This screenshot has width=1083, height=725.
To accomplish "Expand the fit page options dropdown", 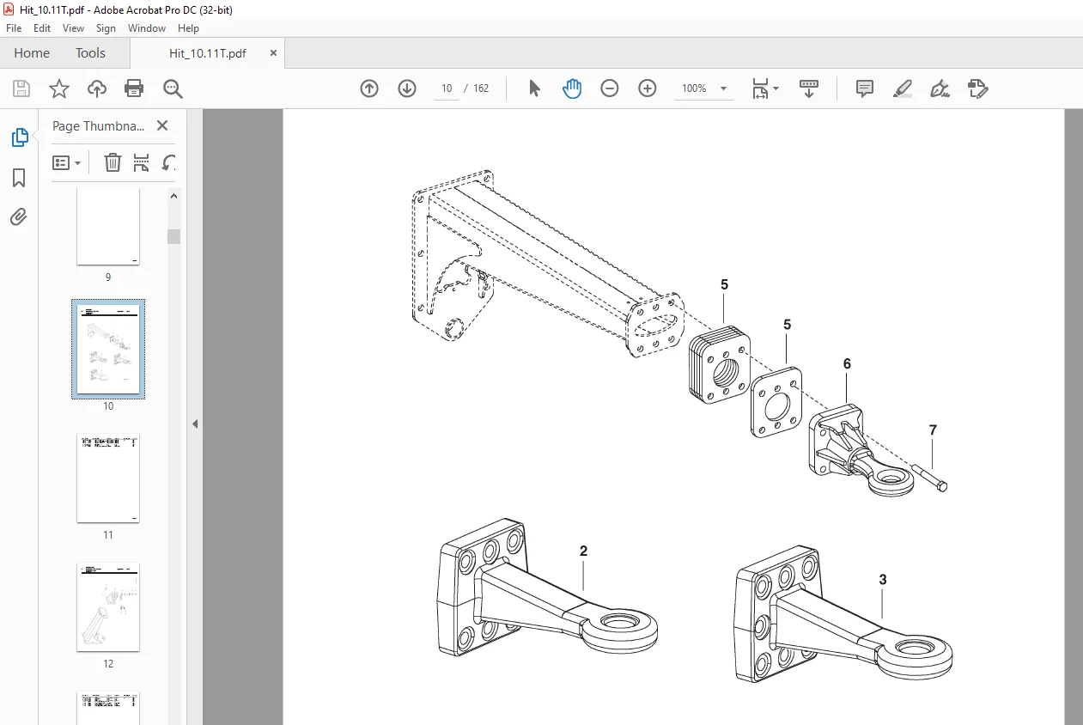I will [x=764, y=88].
